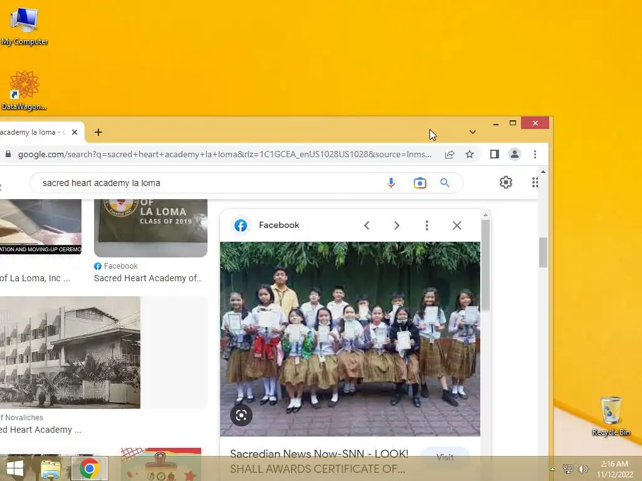Screen dimensions: 642x481
Task: Bookmark this page with star icon
Action: (x=470, y=154)
